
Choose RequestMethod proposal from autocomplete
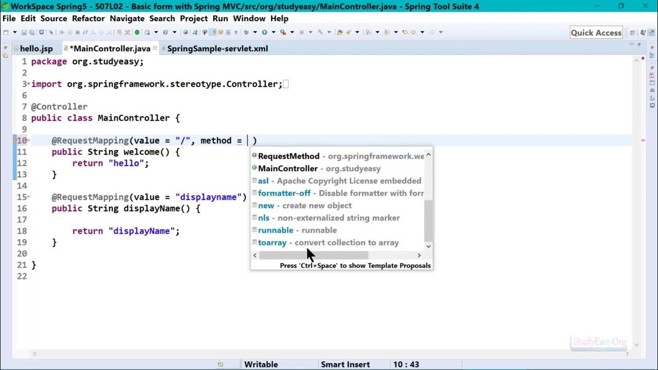(x=338, y=156)
